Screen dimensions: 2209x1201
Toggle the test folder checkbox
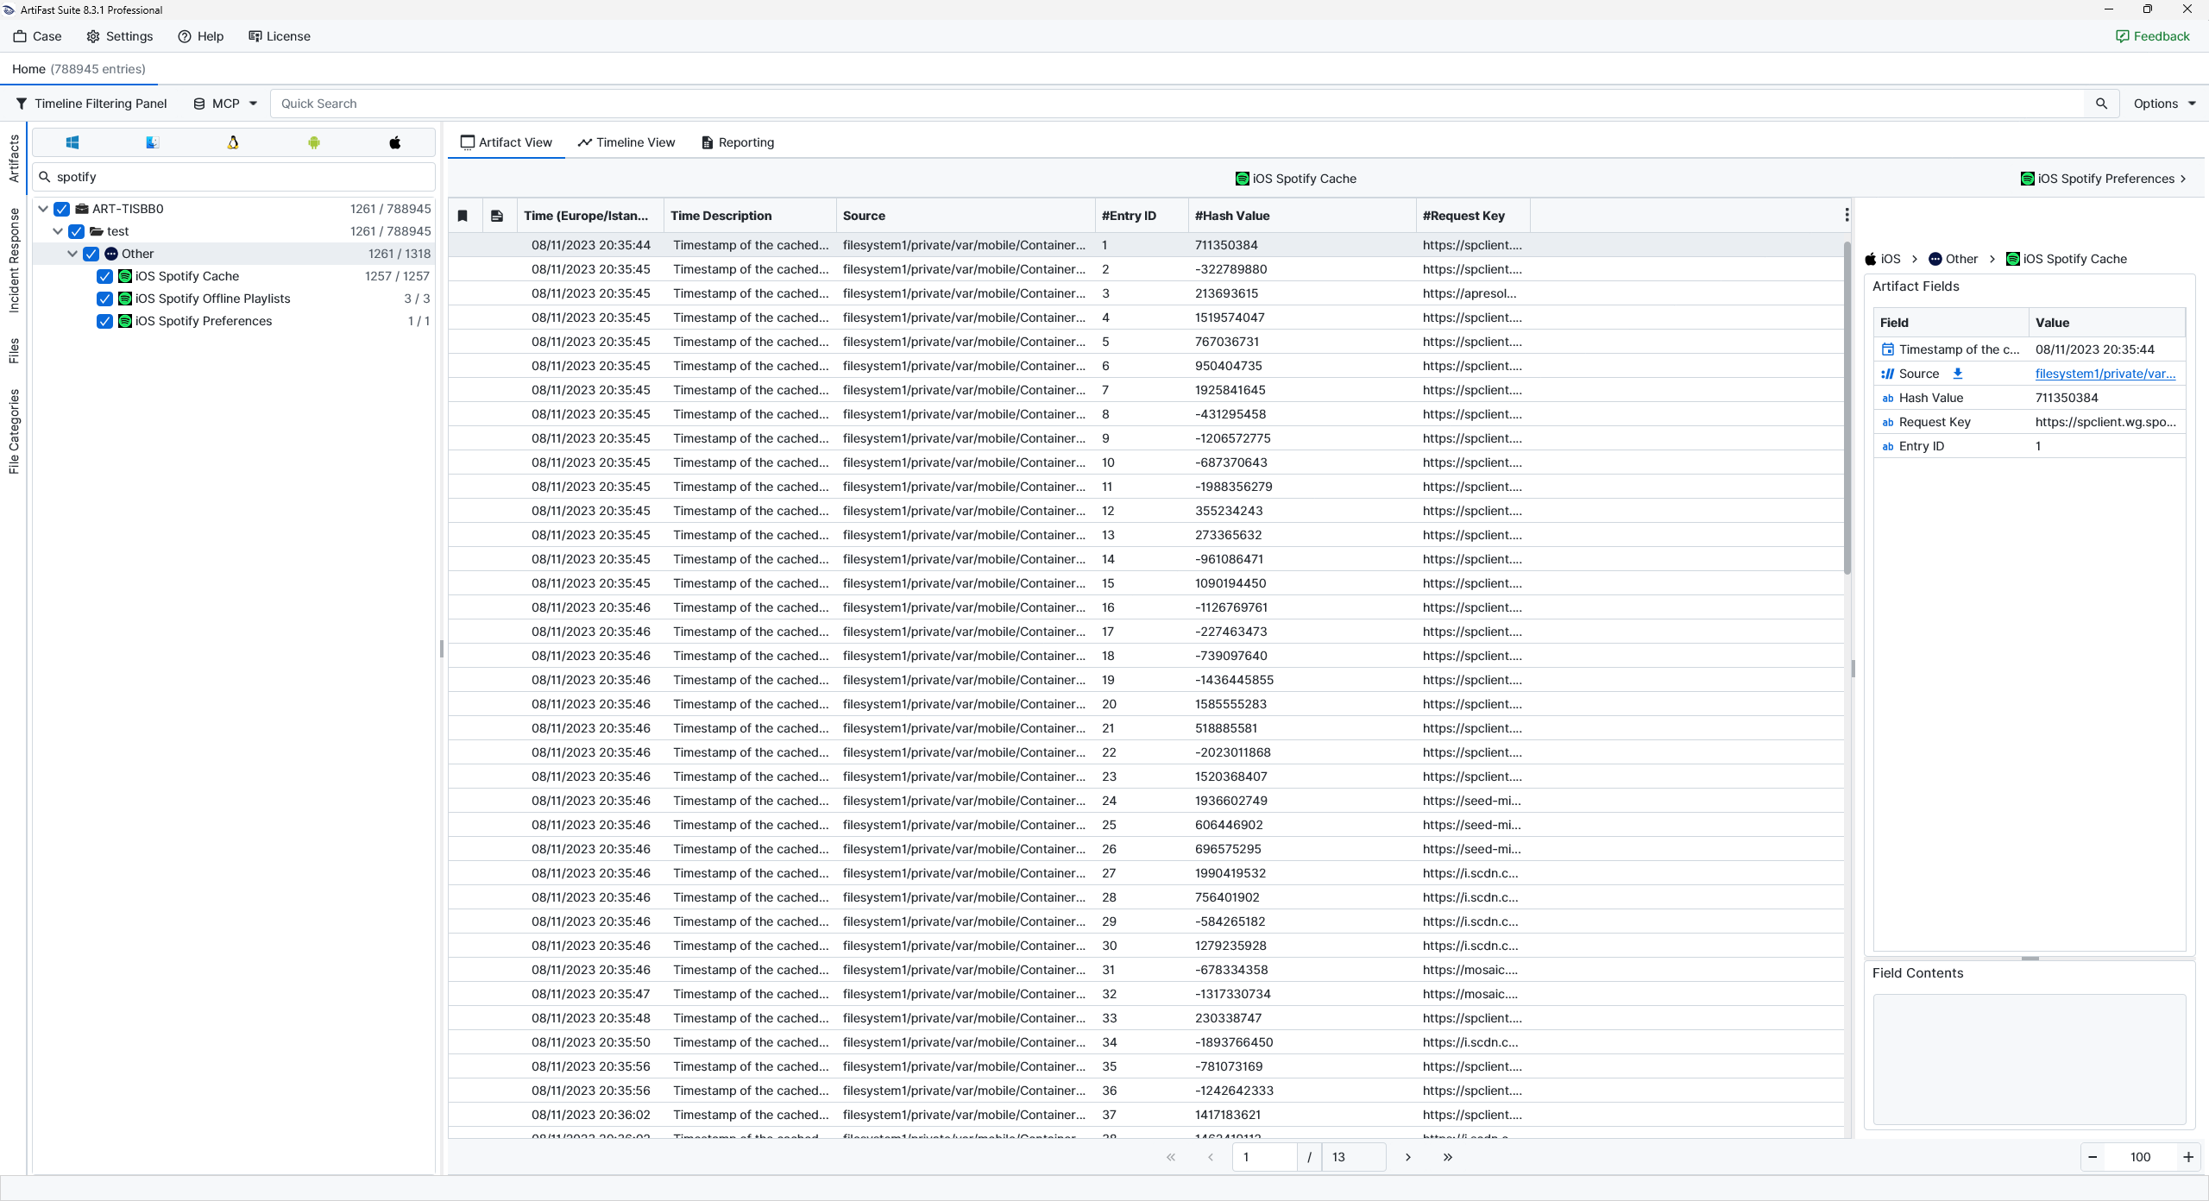pyautogui.click(x=77, y=231)
